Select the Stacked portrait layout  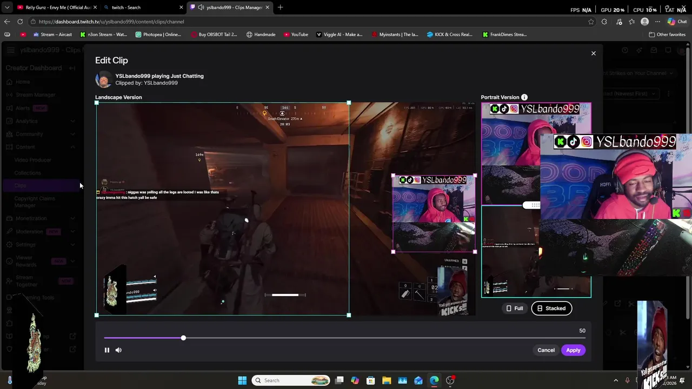point(551,308)
